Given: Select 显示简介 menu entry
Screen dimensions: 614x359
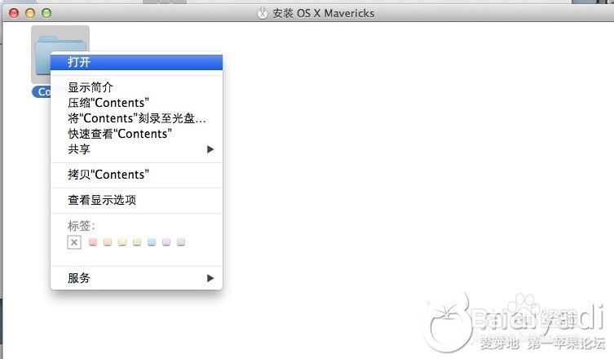Looking at the screenshot, I should (91, 87).
